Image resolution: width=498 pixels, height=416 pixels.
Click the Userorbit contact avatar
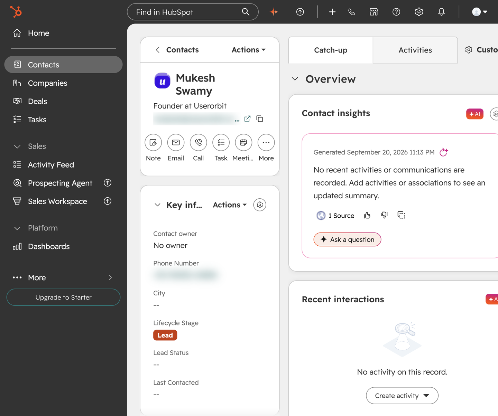[162, 81]
